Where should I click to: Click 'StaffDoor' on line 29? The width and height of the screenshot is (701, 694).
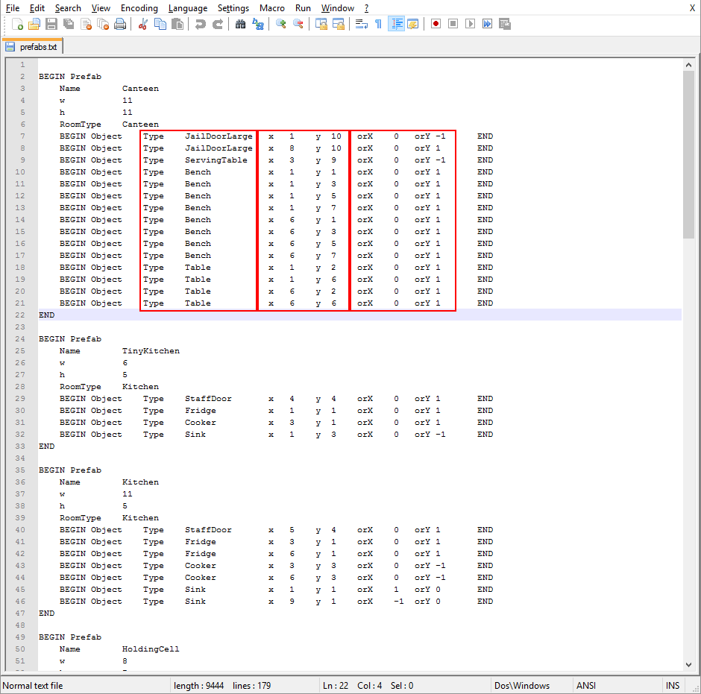click(208, 399)
